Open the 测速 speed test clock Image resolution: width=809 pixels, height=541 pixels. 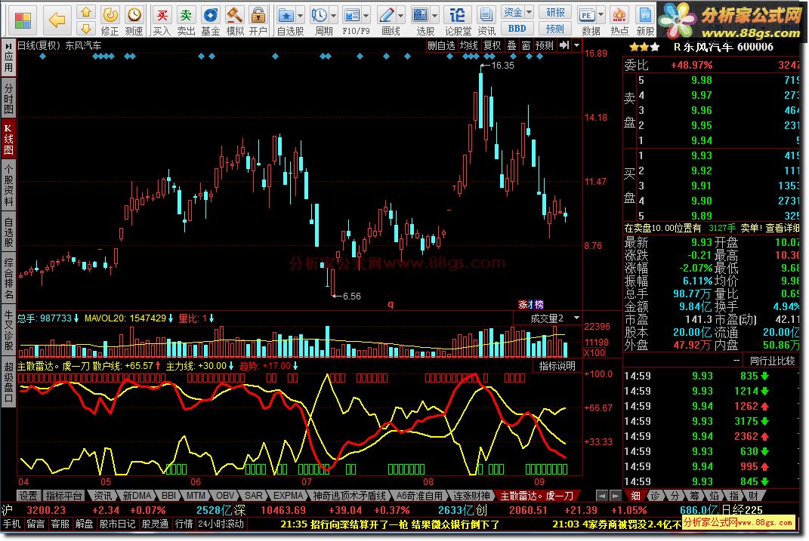point(134,20)
